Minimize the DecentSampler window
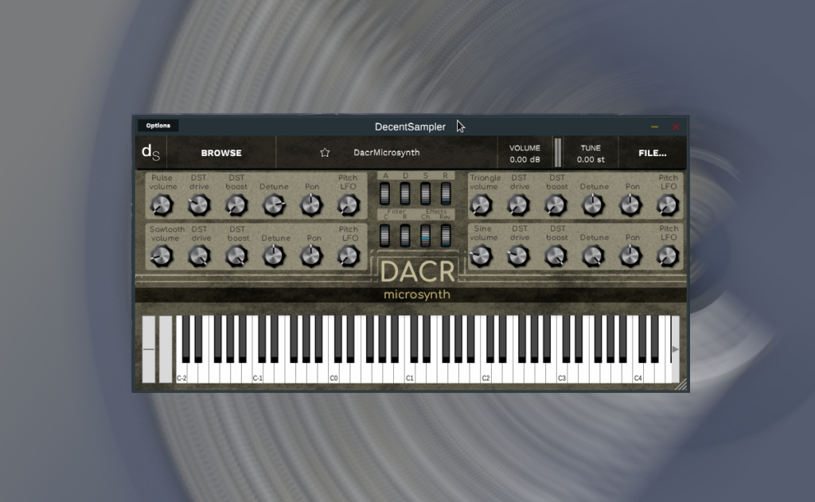 [654, 126]
